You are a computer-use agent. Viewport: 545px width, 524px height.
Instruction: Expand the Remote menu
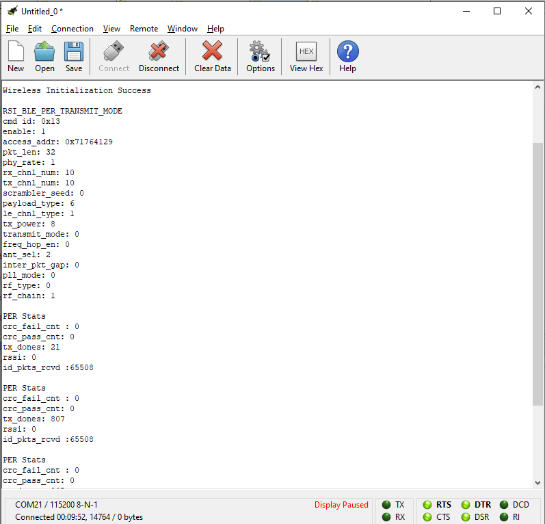click(x=144, y=29)
